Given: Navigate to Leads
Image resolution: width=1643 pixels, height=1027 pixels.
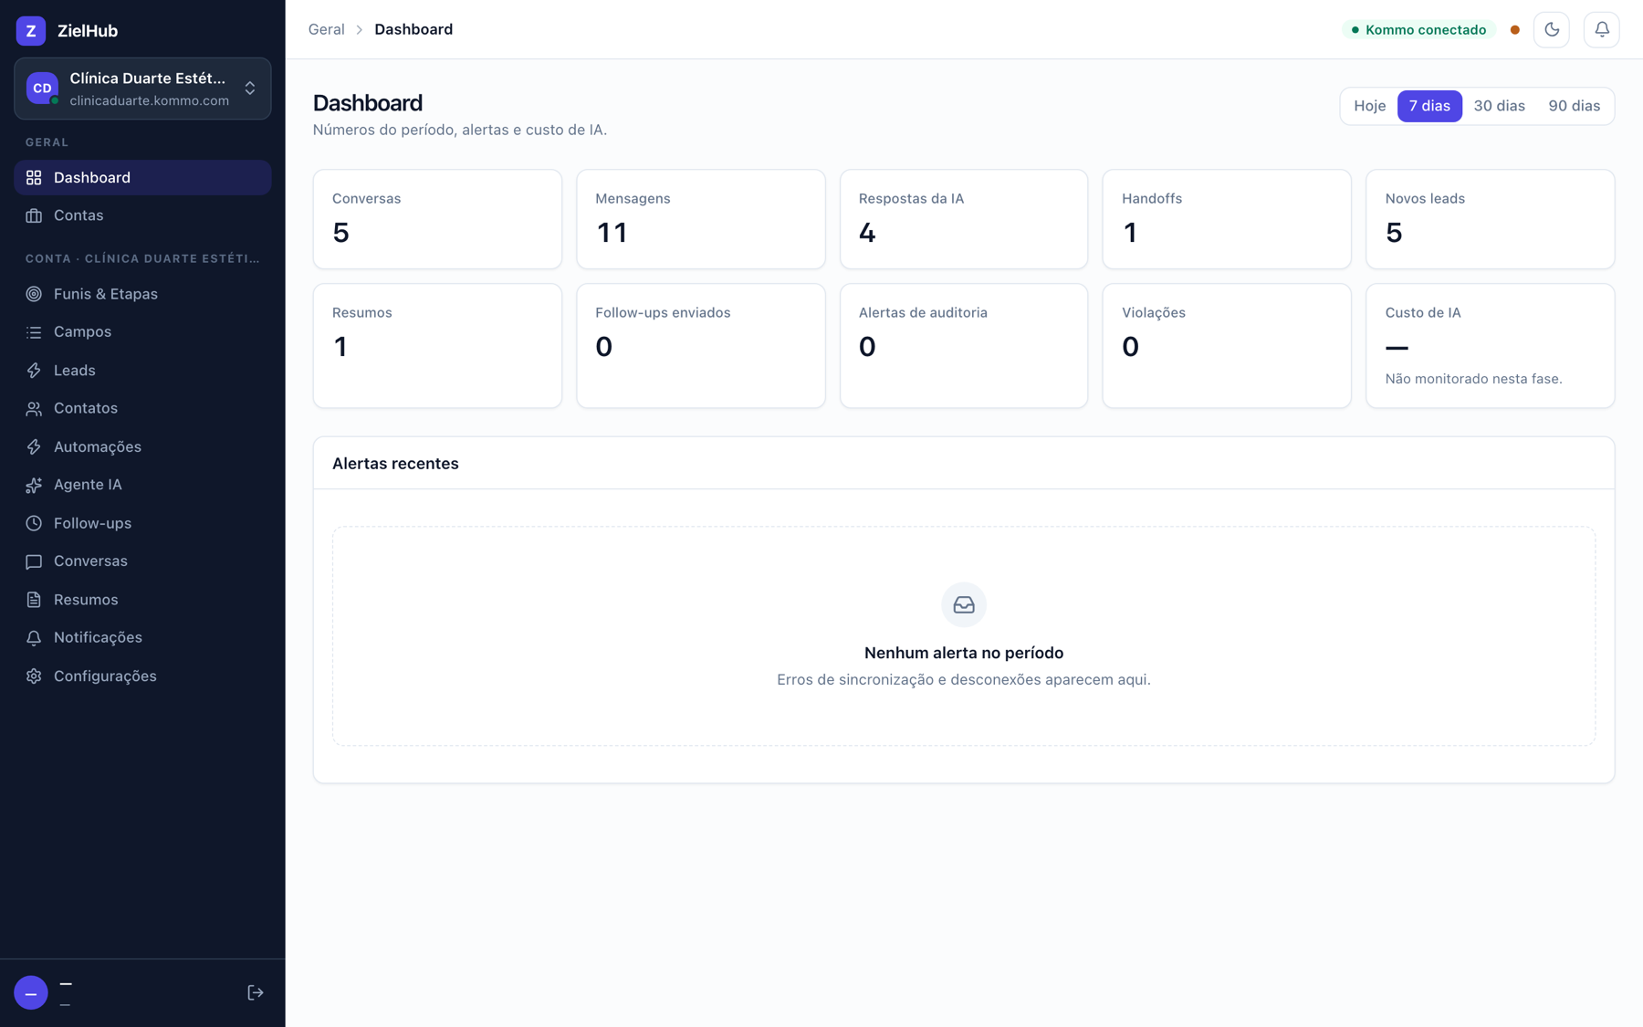Looking at the screenshot, I should point(142,371).
